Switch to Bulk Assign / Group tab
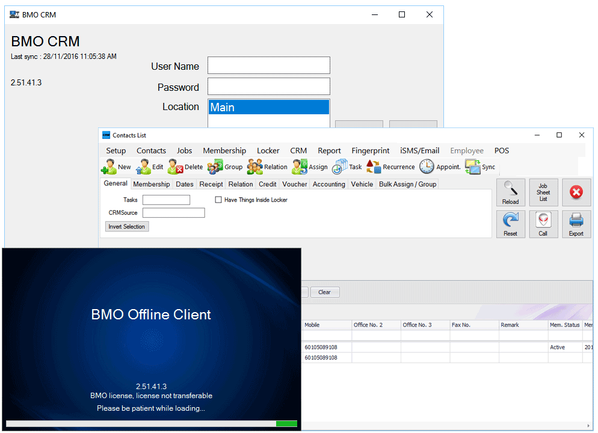The height and width of the screenshot is (433, 598). click(407, 184)
